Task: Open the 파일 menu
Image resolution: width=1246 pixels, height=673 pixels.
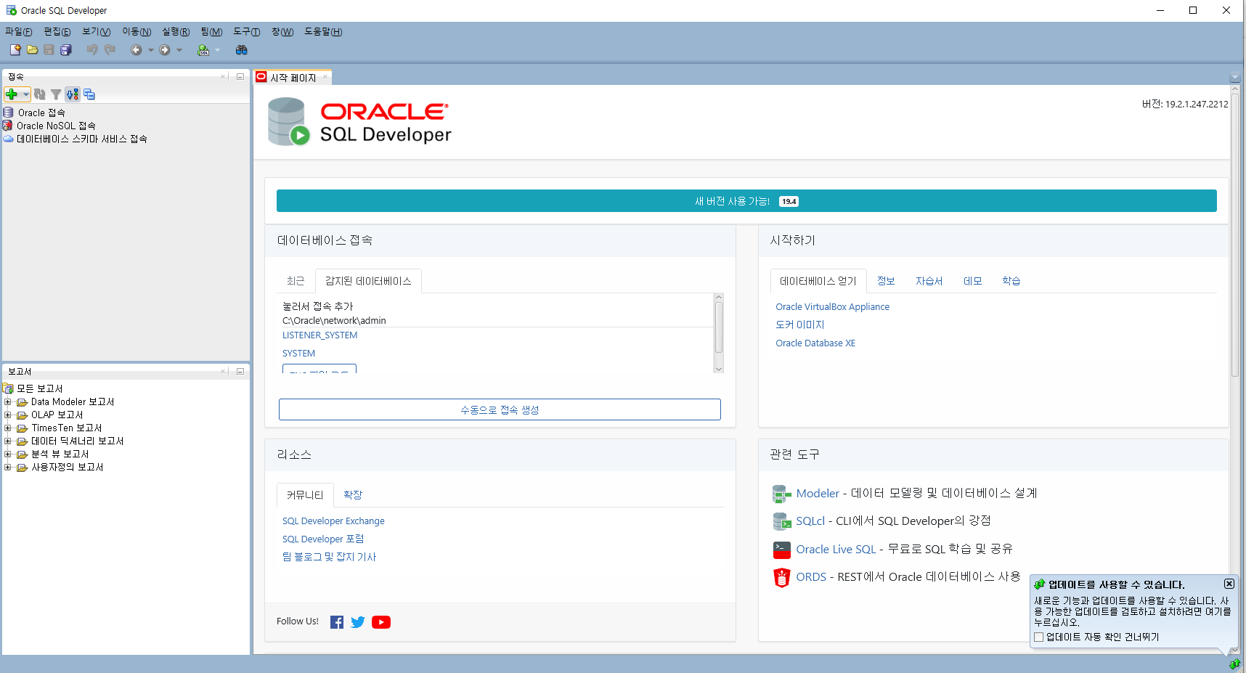Action: pyautogui.click(x=19, y=32)
